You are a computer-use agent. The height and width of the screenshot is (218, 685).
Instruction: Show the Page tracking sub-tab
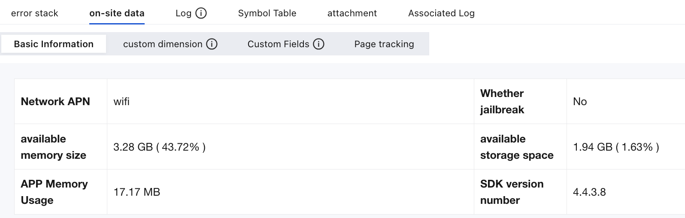tap(384, 44)
